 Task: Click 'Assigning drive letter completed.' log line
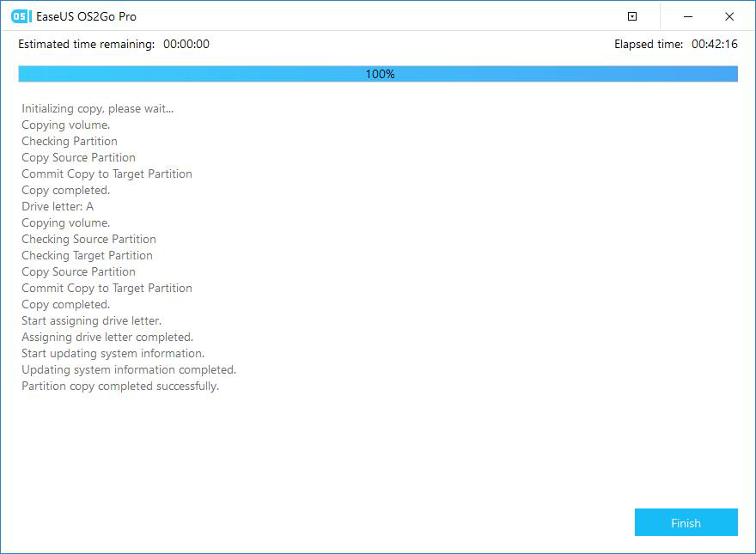tap(107, 338)
